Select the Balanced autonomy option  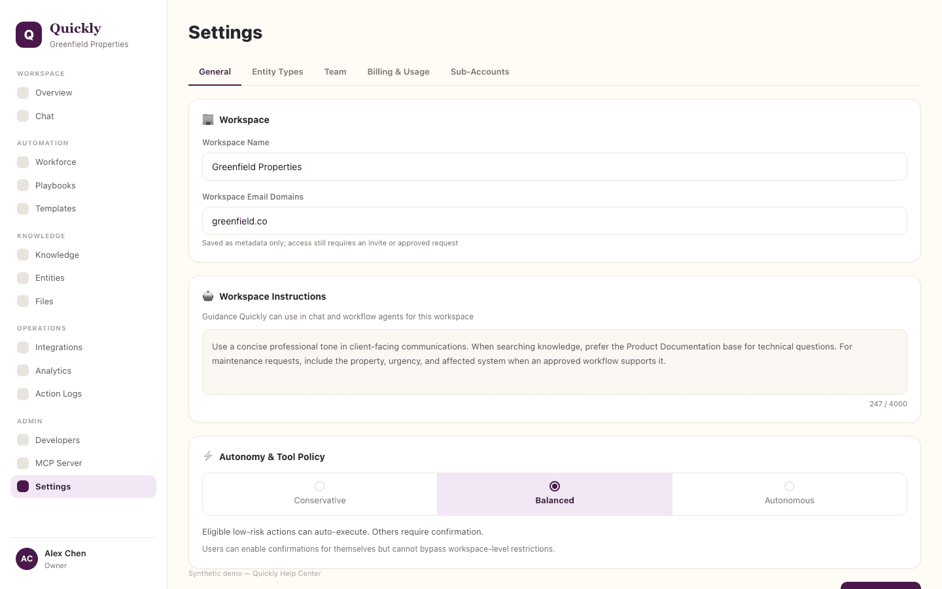click(555, 494)
